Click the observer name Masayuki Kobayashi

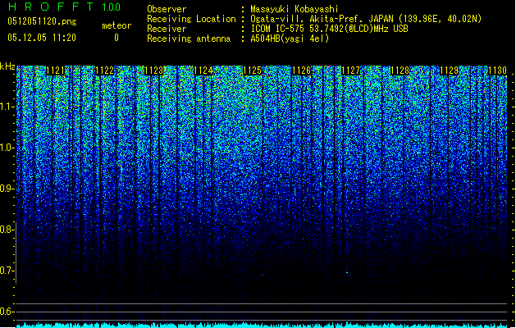(295, 9)
